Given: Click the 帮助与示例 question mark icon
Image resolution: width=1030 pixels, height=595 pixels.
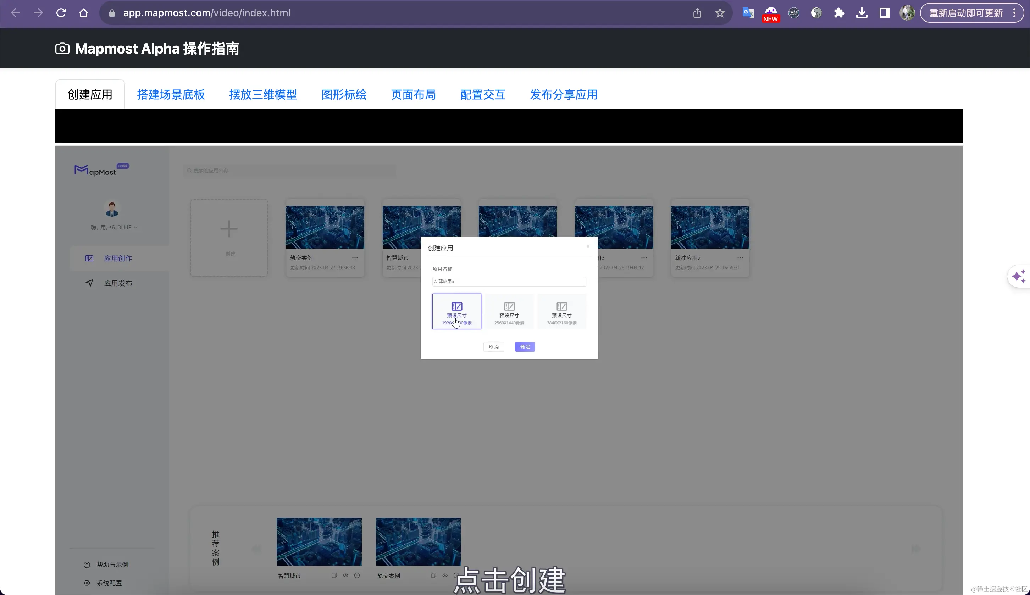Looking at the screenshot, I should [87, 565].
